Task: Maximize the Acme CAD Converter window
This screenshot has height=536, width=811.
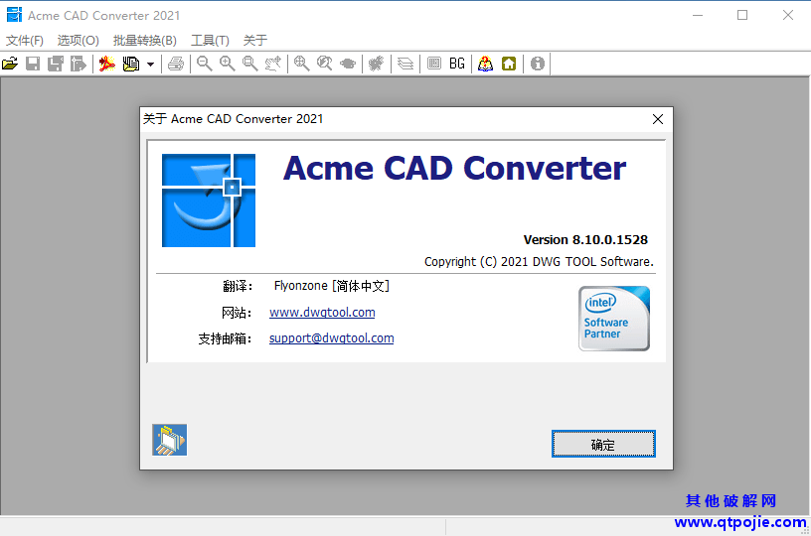Action: pyautogui.click(x=742, y=16)
